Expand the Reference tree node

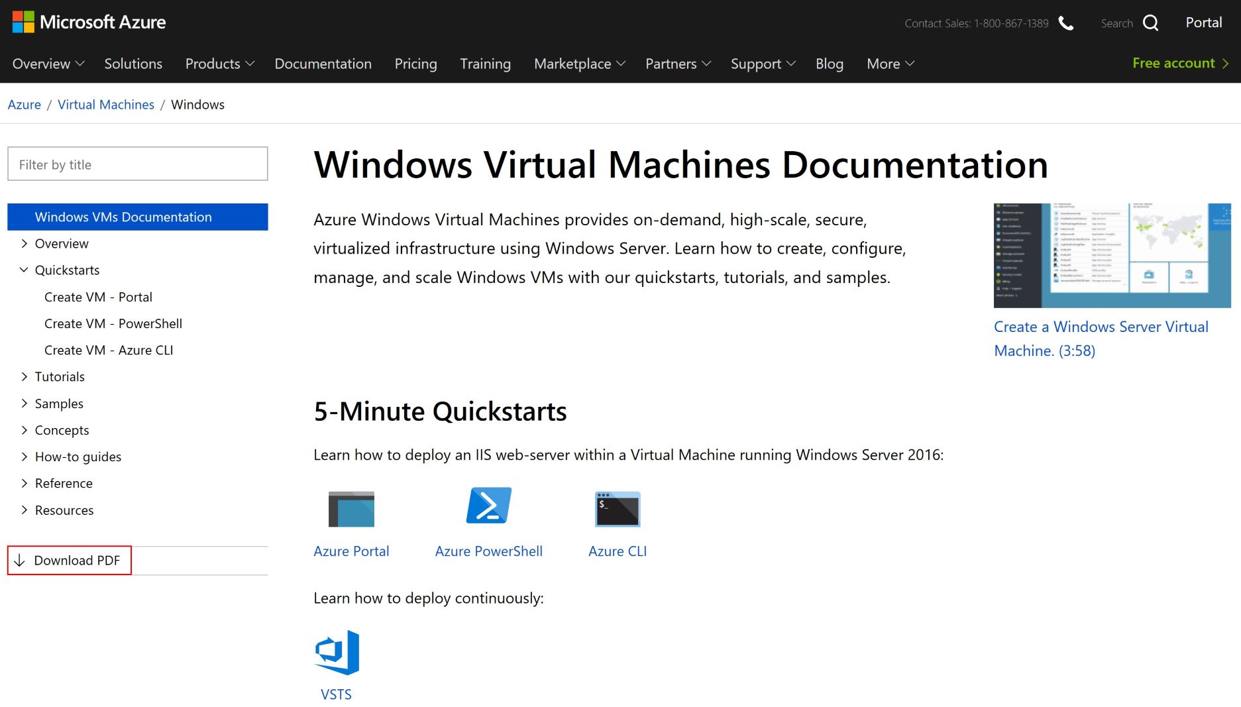click(x=24, y=483)
